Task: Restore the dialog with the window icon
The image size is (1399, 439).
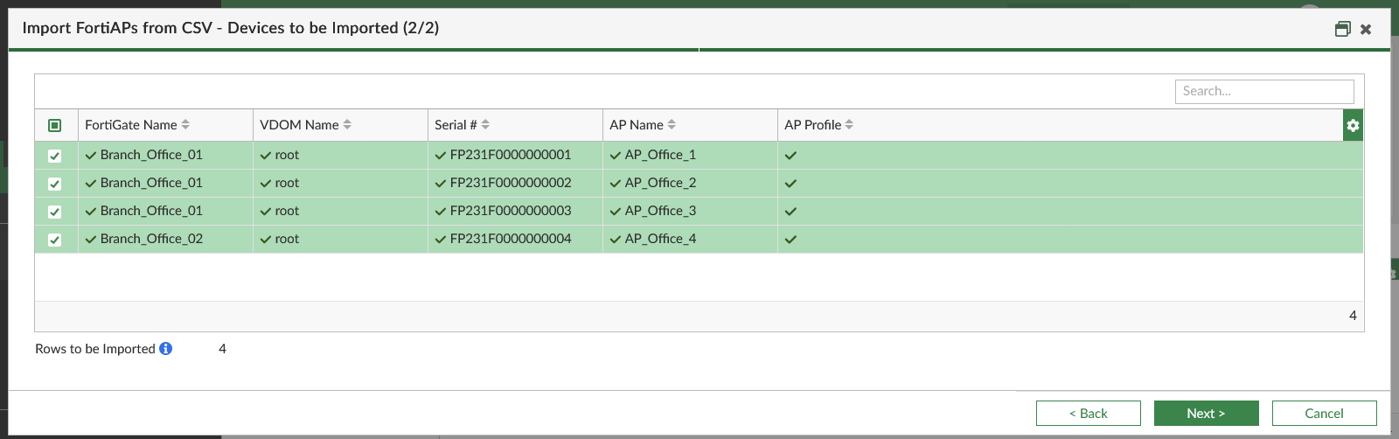Action: pos(1343,29)
